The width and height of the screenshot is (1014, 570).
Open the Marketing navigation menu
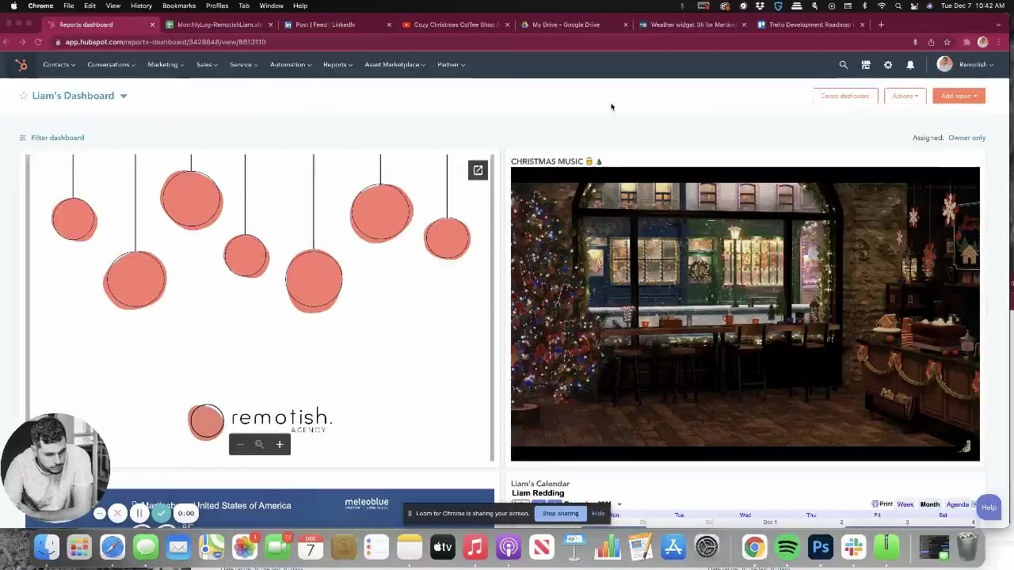point(166,65)
